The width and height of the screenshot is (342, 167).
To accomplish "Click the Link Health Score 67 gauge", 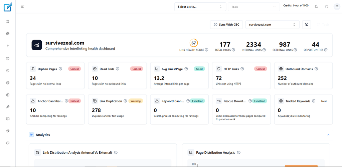I will tap(194, 43).
